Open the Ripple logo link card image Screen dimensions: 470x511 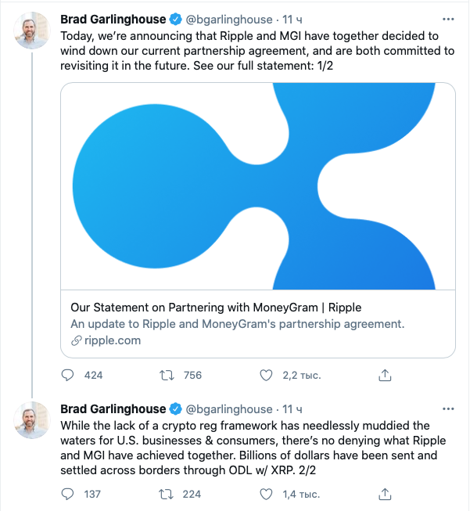point(258,186)
